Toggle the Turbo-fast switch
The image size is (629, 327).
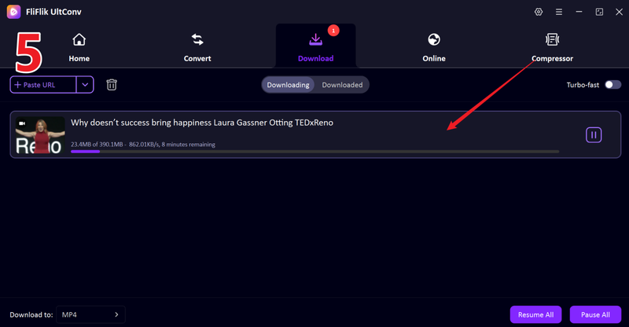(613, 85)
